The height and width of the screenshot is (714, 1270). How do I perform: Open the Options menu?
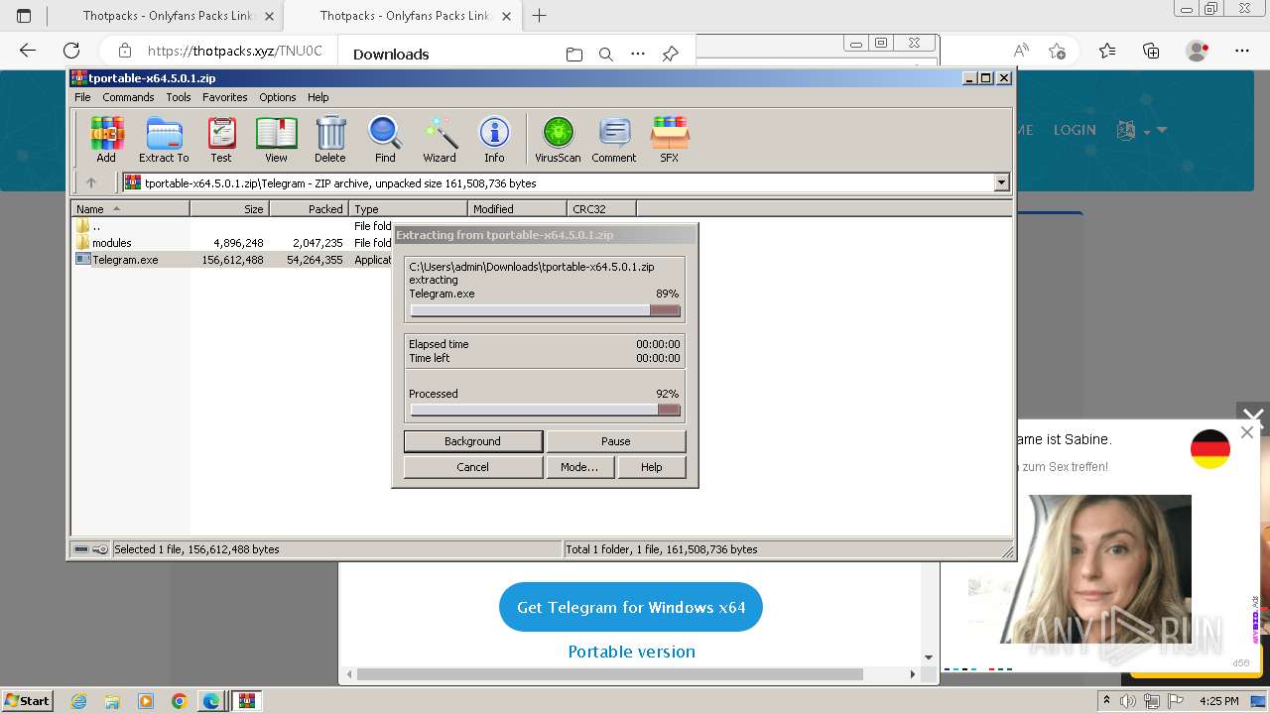[x=278, y=97]
